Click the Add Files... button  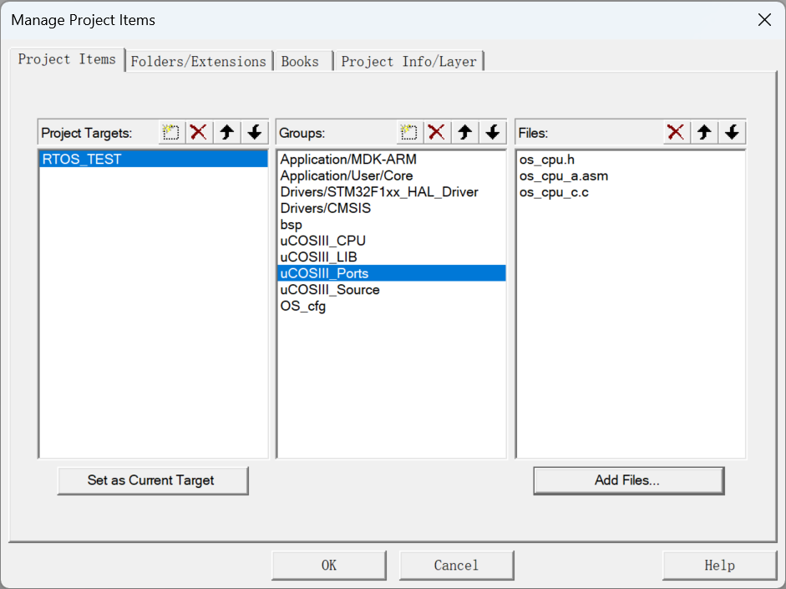(x=629, y=480)
